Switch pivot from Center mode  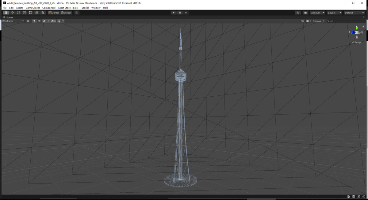pos(54,13)
